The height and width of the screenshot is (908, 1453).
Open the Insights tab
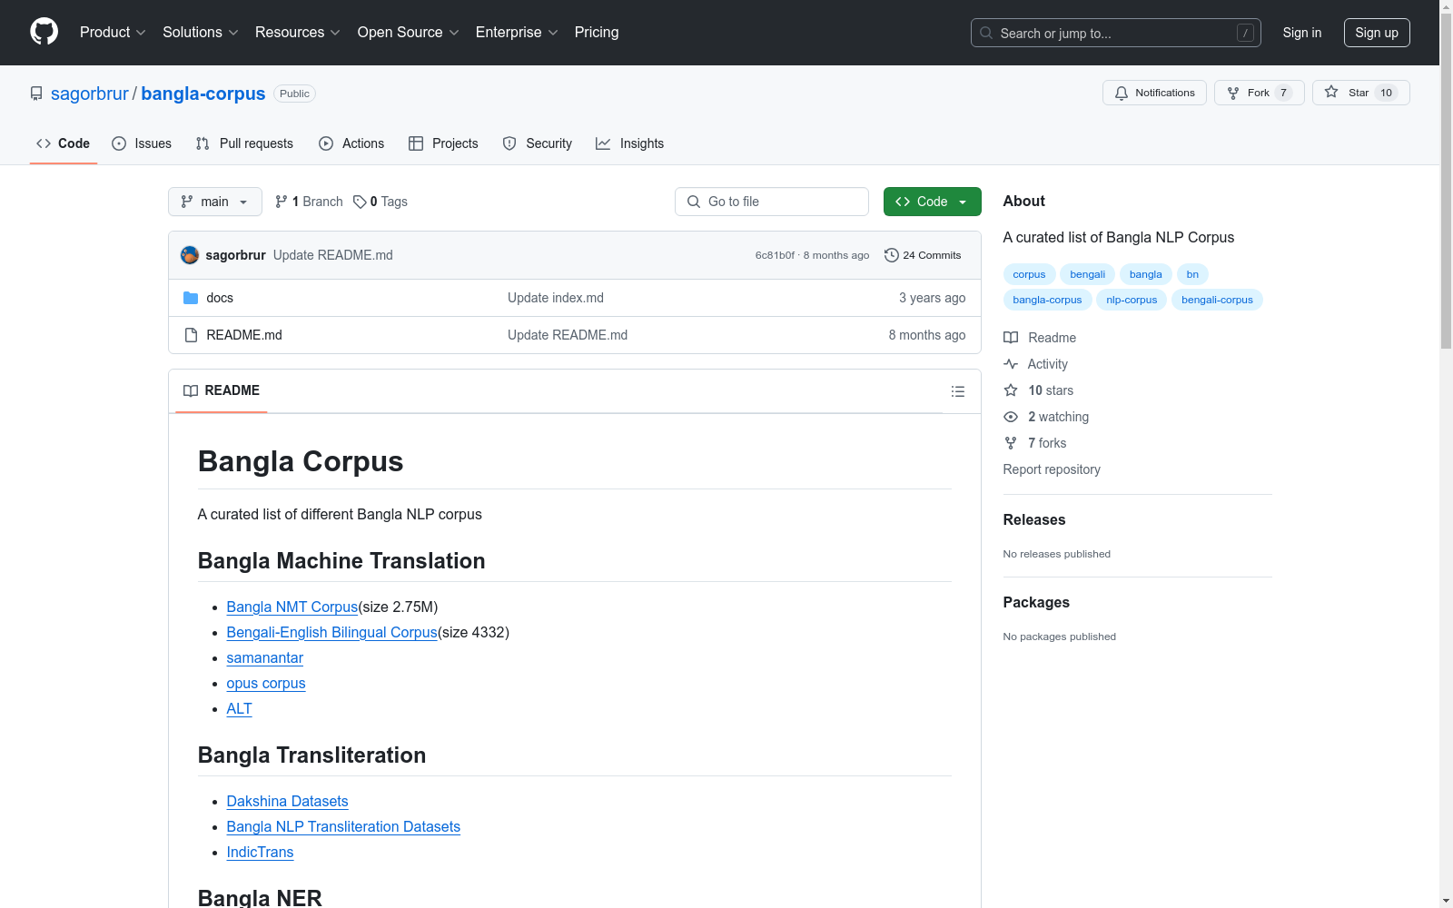[x=630, y=143]
